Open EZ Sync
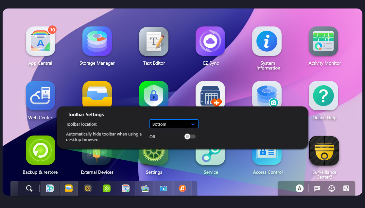The image size is (365, 208). (210, 41)
